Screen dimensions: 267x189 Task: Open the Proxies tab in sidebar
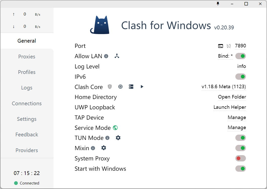tap(27, 57)
